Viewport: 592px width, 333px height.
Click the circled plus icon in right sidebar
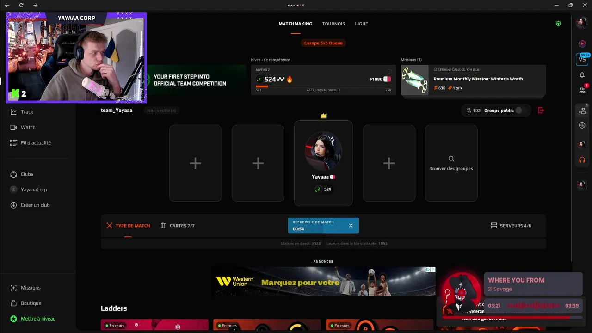(582, 125)
